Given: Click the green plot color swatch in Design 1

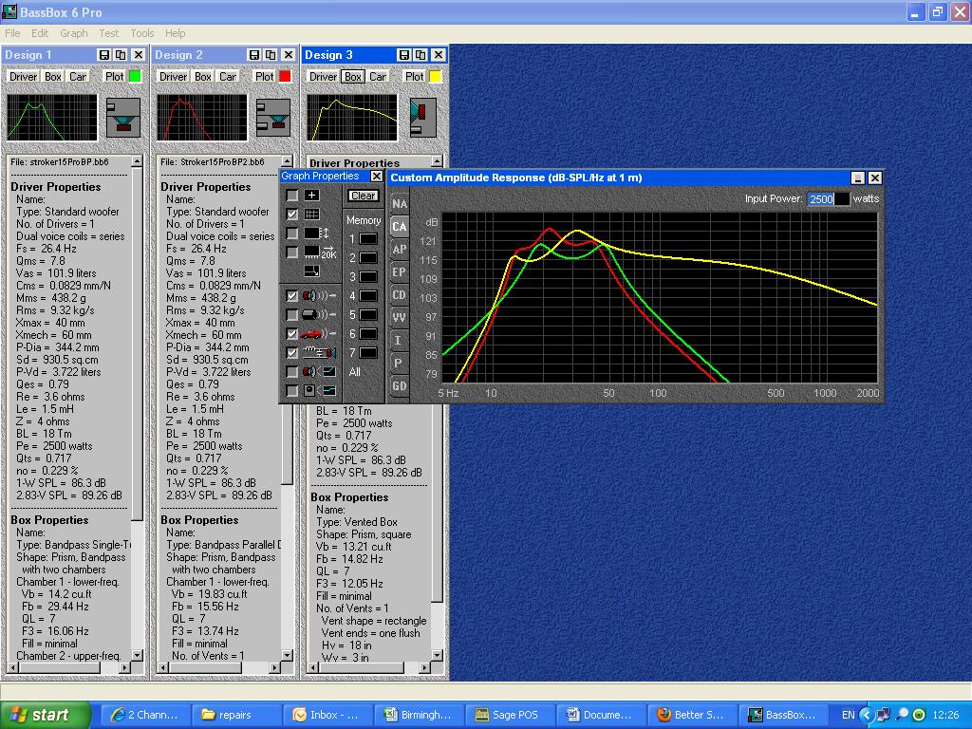Looking at the screenshot, I should point(135,76).
